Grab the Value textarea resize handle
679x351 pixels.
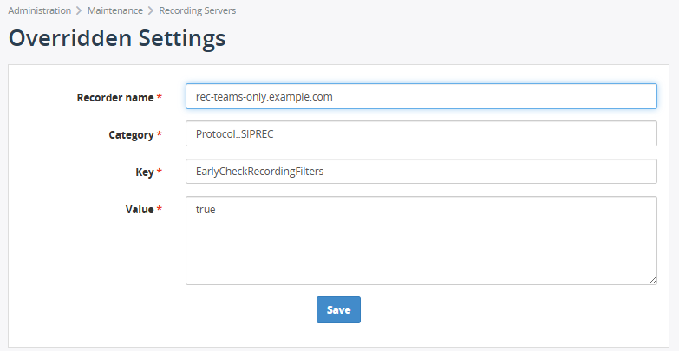pos(652,280)
